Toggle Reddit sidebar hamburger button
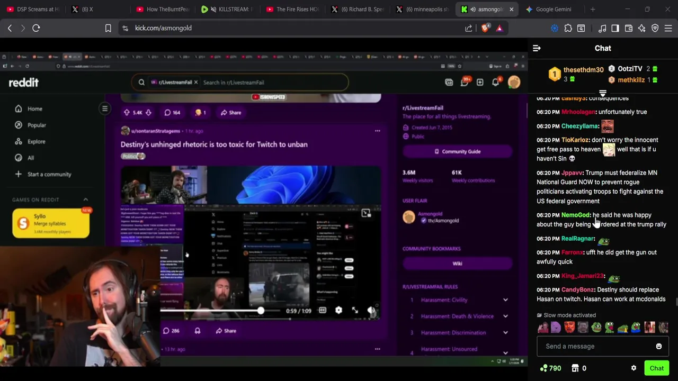This screenshot has width=678, height=381. coord(105,108)
